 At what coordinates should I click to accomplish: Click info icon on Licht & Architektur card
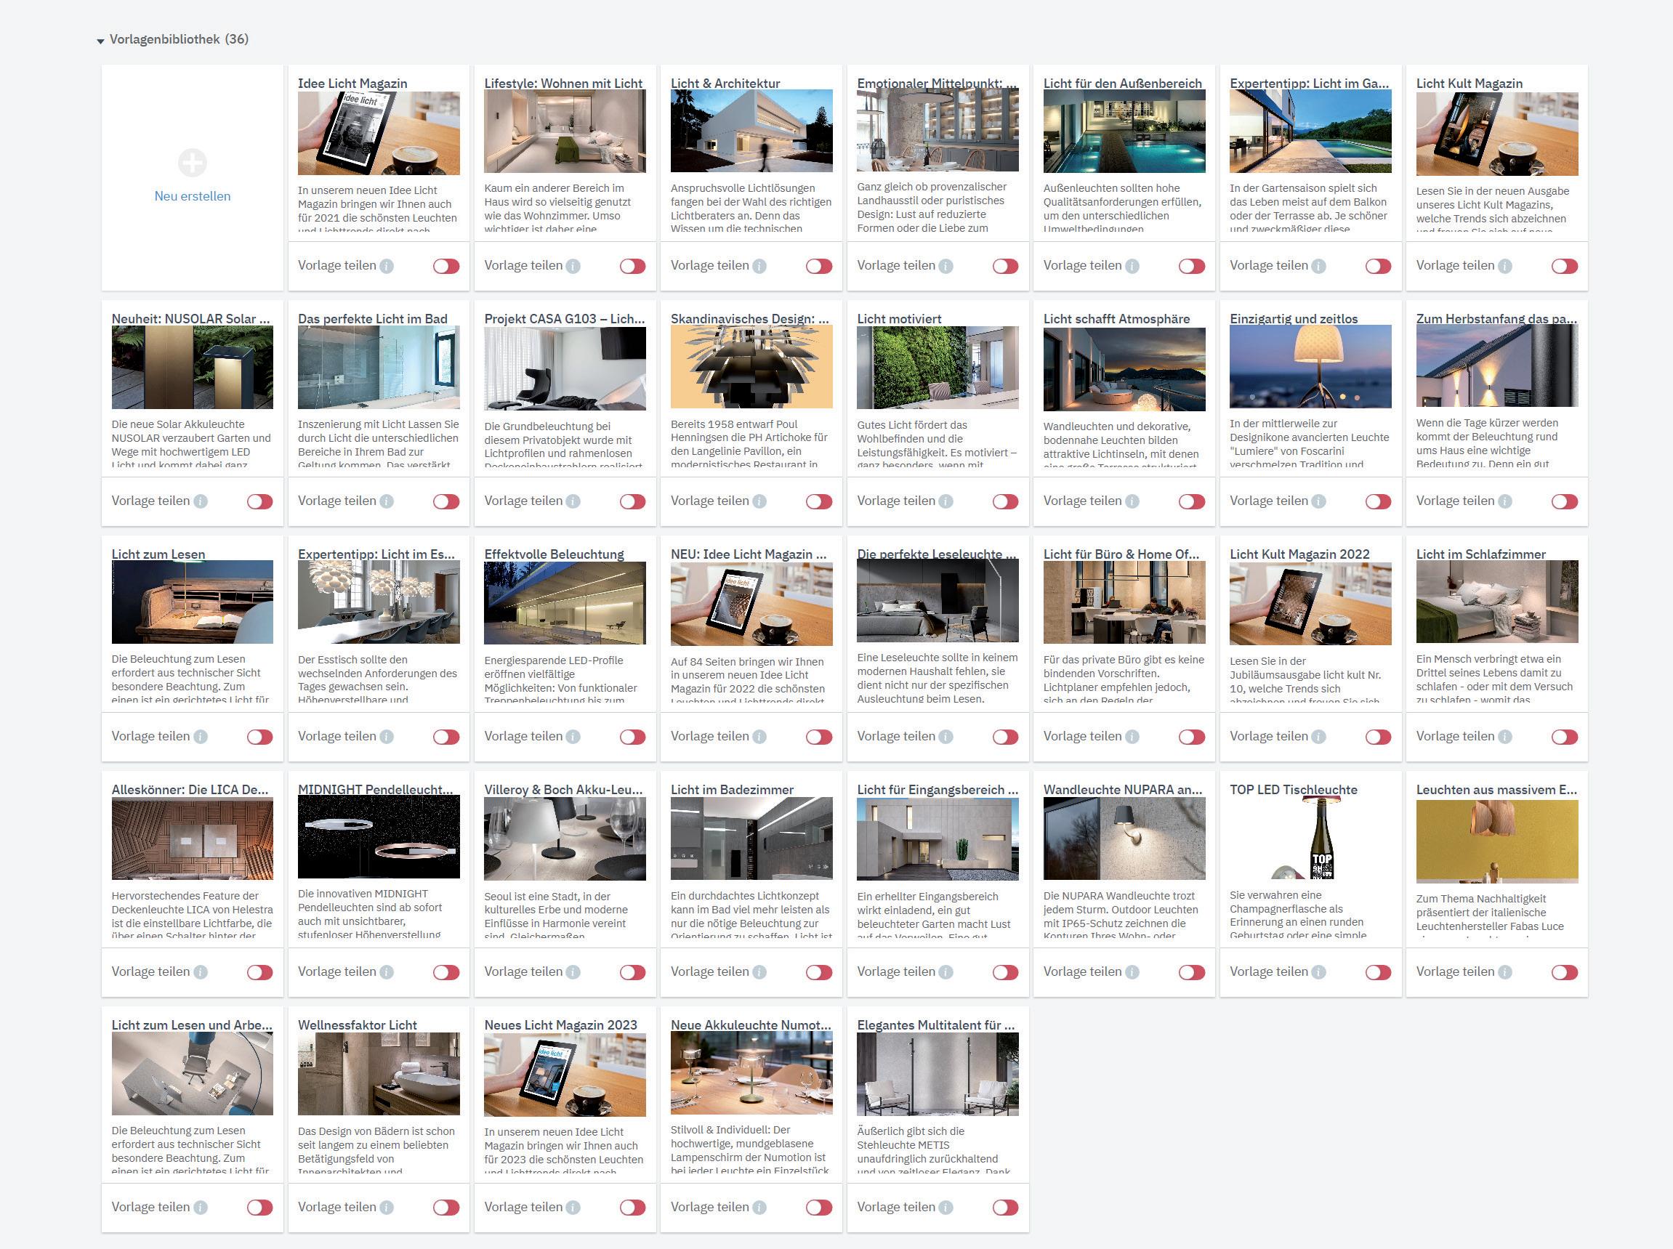point(759,266)
